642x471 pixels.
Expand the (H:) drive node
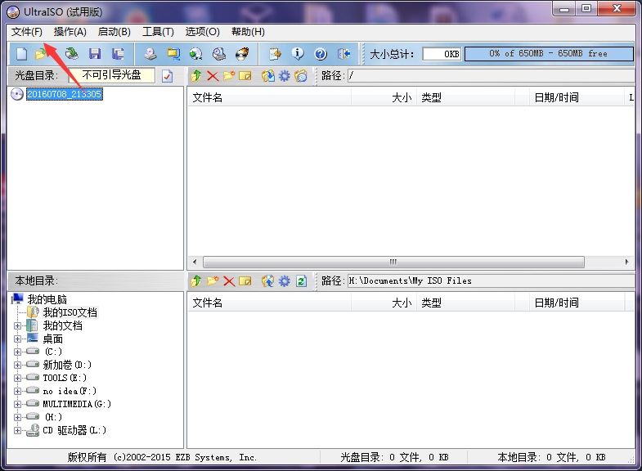pyautogui.click(x=17, y=417)
